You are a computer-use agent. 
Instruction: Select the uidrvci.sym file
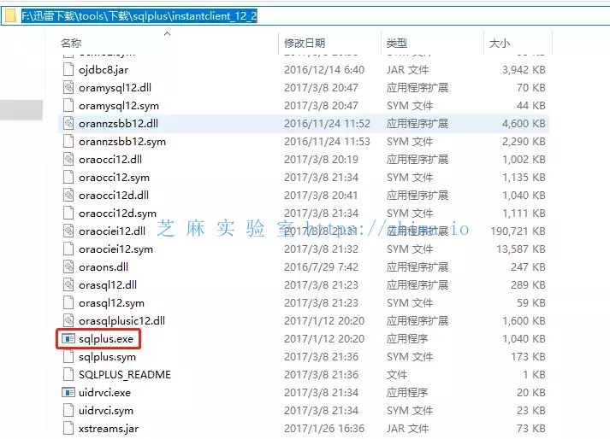[x=107, y=411]
